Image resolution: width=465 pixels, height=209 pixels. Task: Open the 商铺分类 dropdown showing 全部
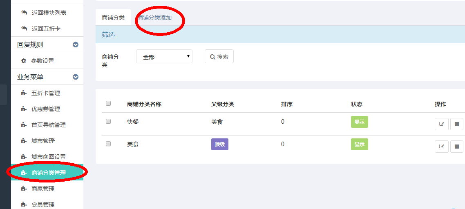click(x=164, y=57)
